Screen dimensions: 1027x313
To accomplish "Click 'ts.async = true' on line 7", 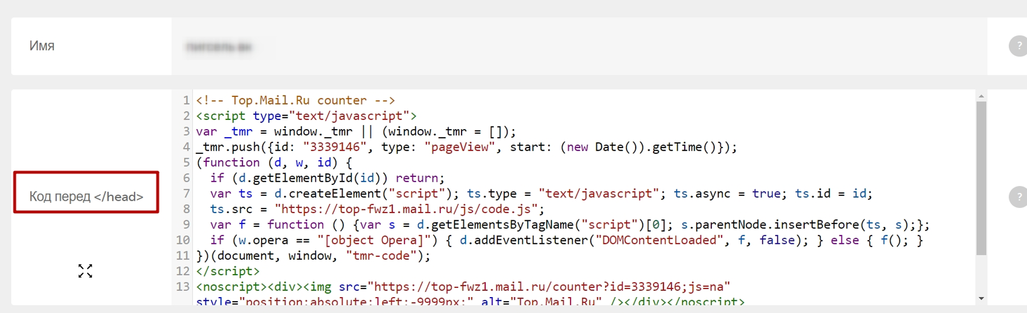I will pyautogui.click(x=728, y=194).
